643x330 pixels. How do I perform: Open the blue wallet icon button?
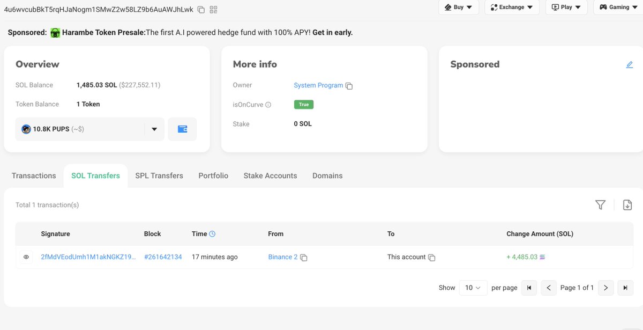[x=182, y=129]
